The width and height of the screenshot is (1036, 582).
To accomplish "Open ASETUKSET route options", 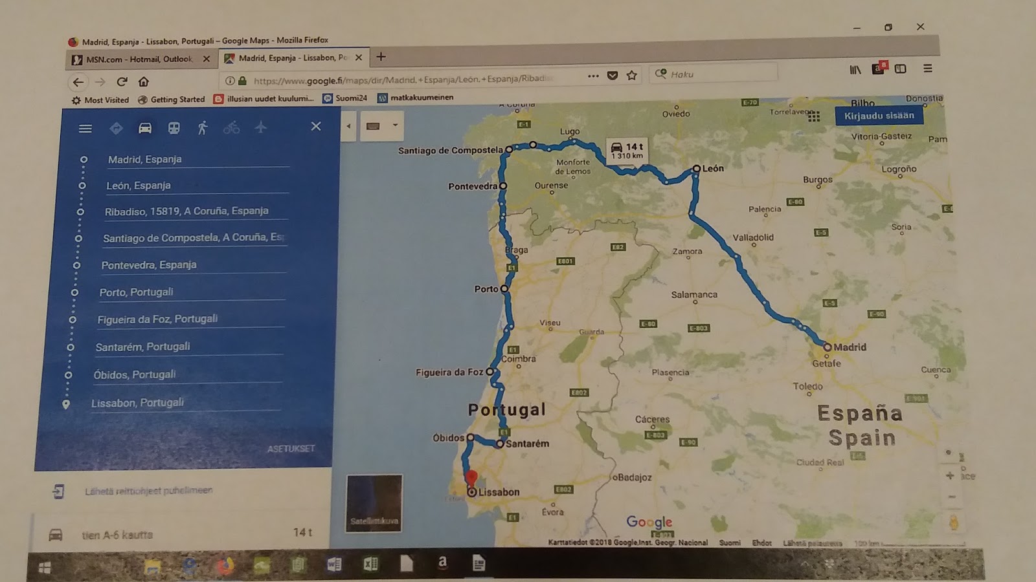I will tap(291, 449).
